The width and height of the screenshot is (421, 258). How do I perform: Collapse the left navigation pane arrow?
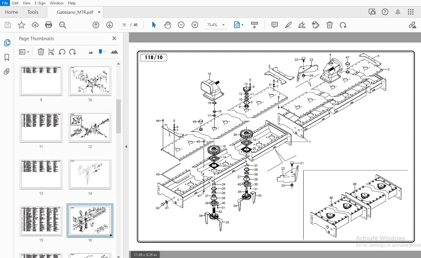[x=126, y=146]
